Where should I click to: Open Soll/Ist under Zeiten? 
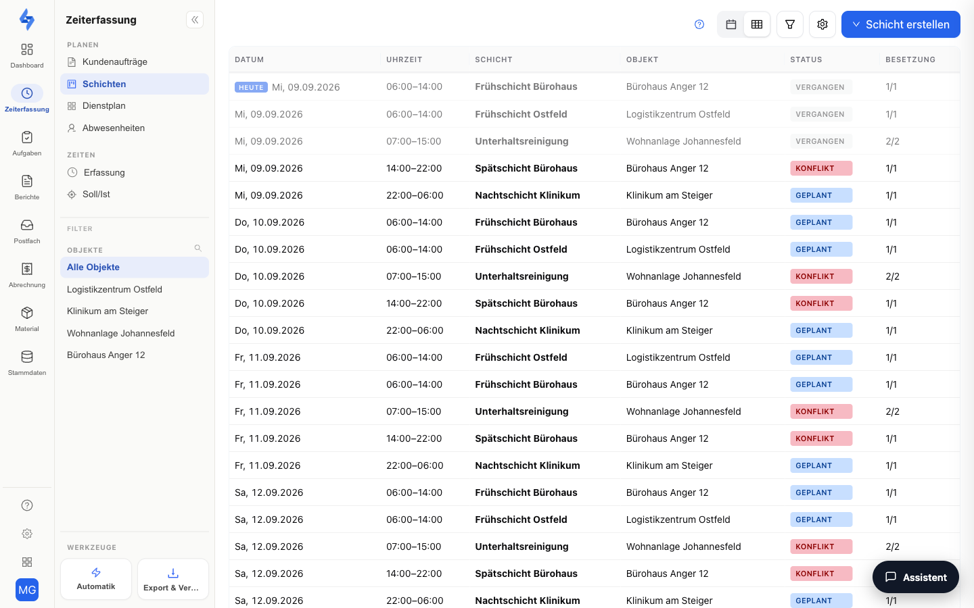pyautogui.click(x=135, y=195)
